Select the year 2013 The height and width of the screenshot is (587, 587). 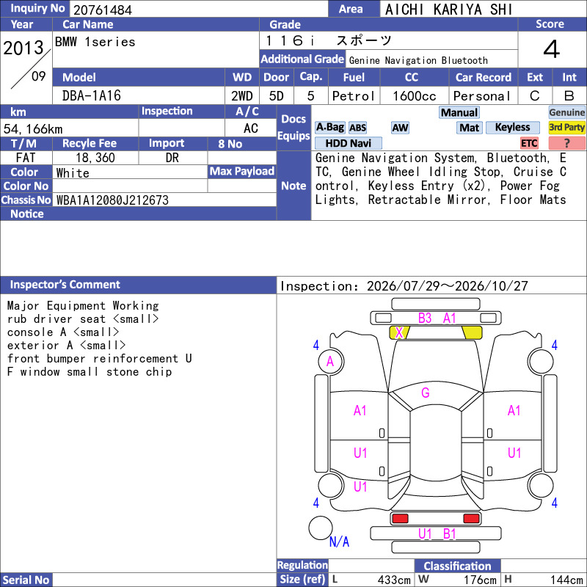click(23, 48)
